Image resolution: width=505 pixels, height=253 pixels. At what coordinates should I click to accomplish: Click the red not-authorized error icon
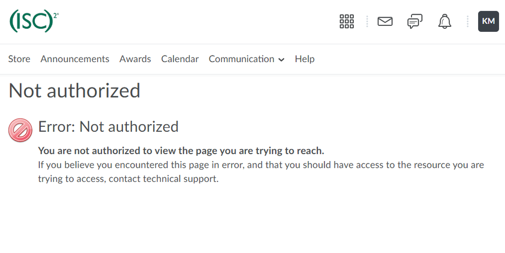[20, 130]
